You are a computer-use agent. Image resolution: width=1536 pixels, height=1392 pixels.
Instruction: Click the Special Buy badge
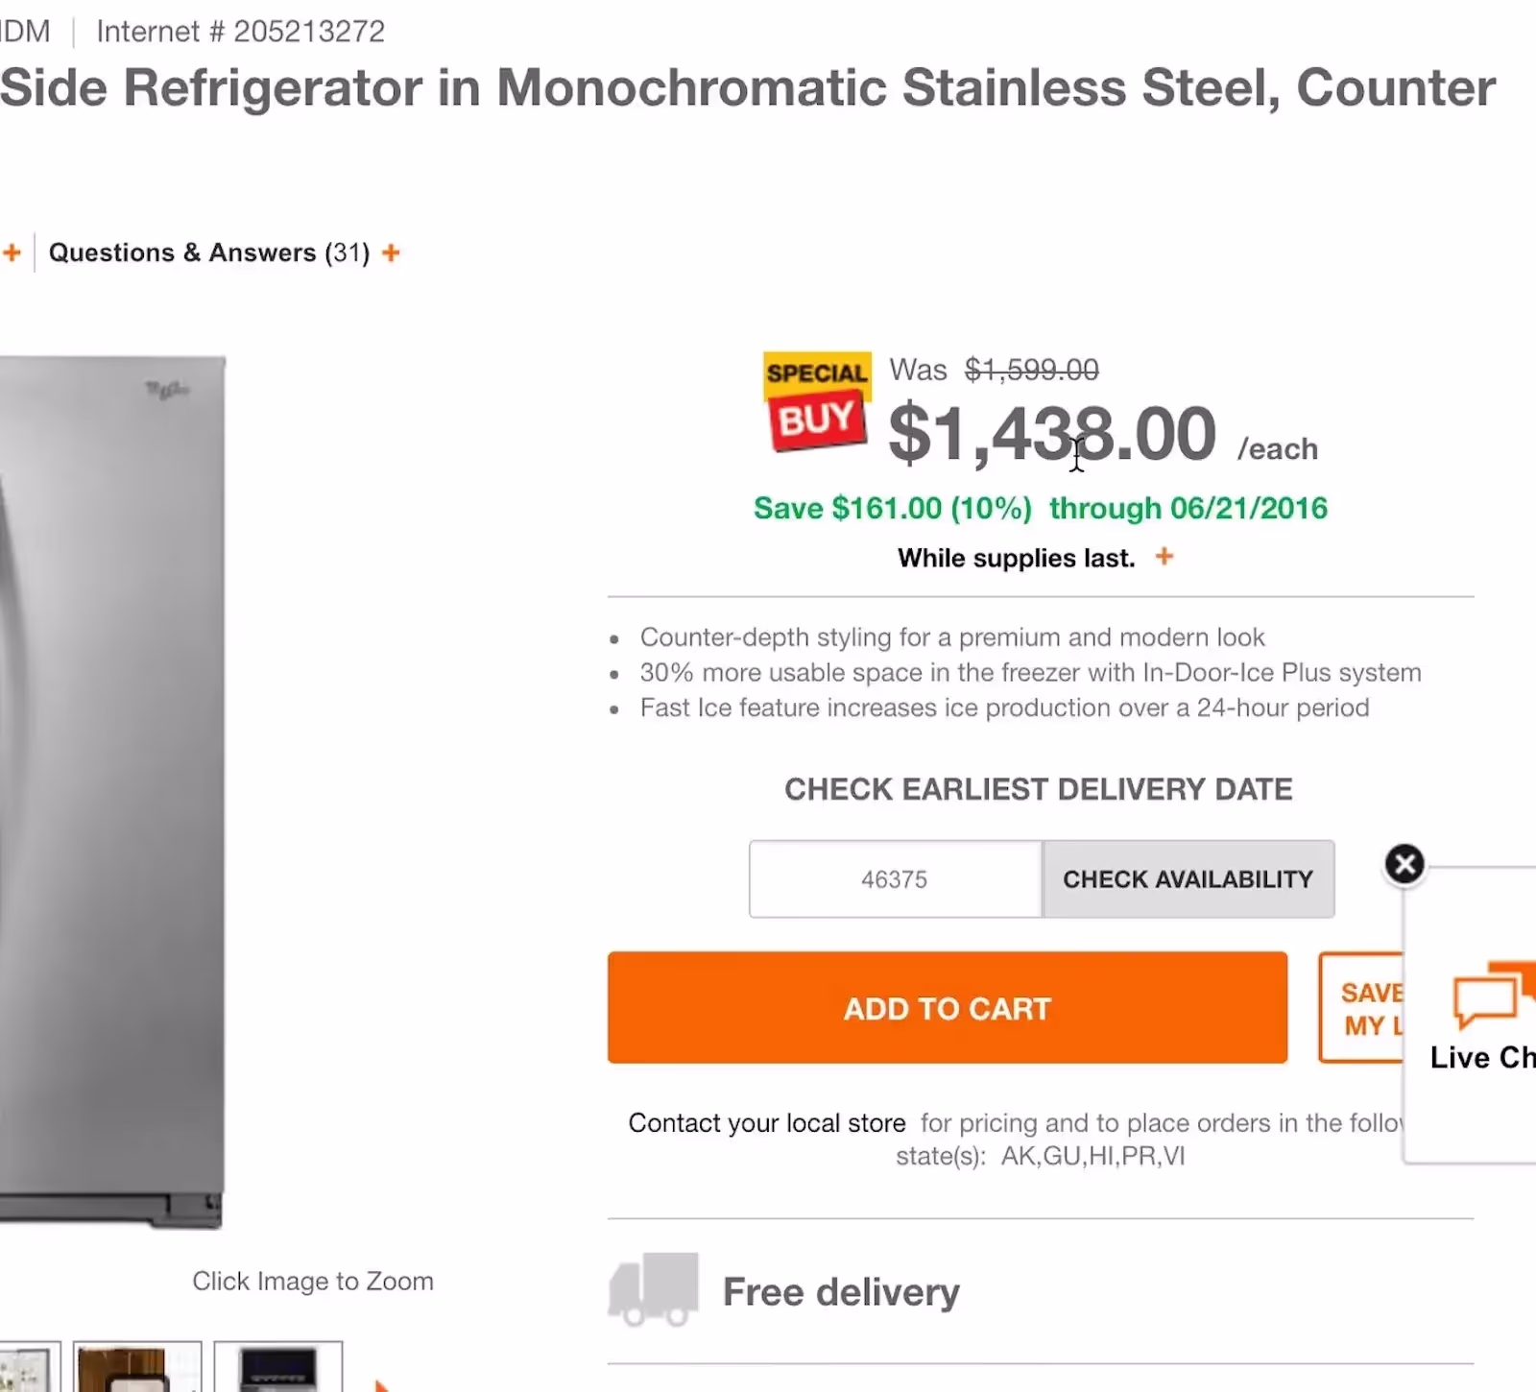click(x=818, y=401)
